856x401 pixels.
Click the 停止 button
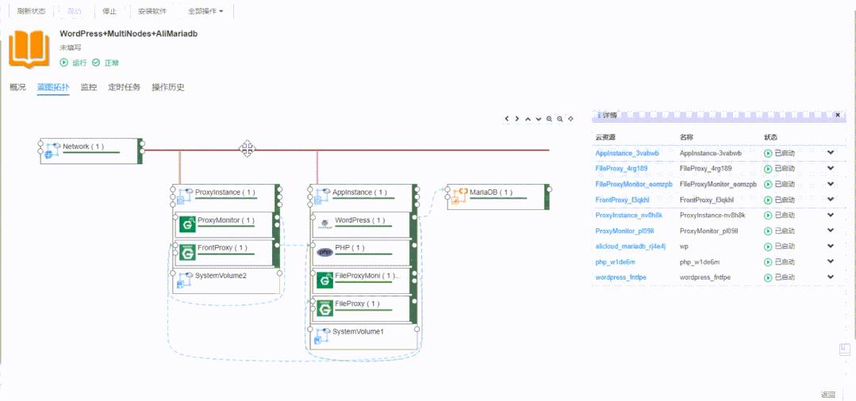click(109, 11)
